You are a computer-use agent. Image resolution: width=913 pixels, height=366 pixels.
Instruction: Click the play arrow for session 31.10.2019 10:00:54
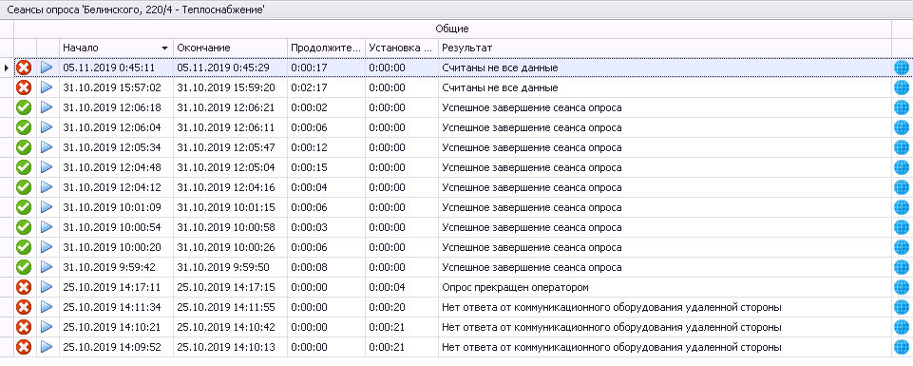(48, 227)
